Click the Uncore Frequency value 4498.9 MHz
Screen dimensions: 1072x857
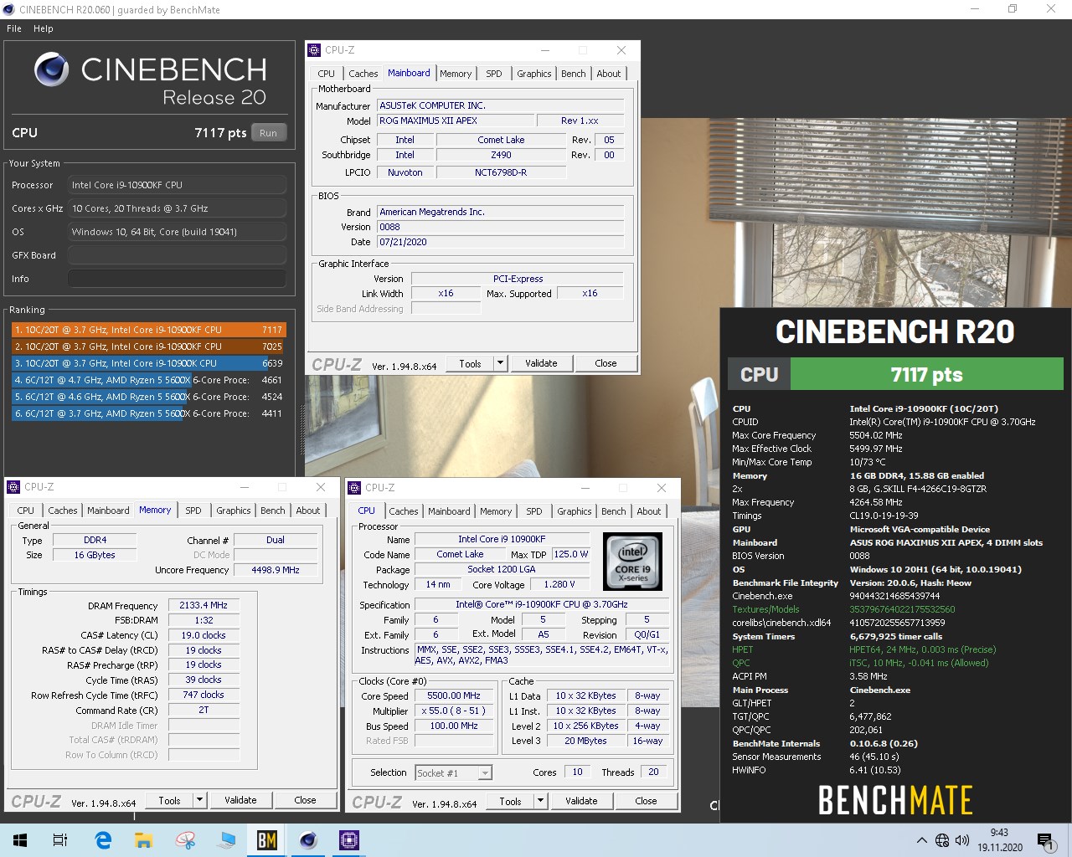(276, 570)
